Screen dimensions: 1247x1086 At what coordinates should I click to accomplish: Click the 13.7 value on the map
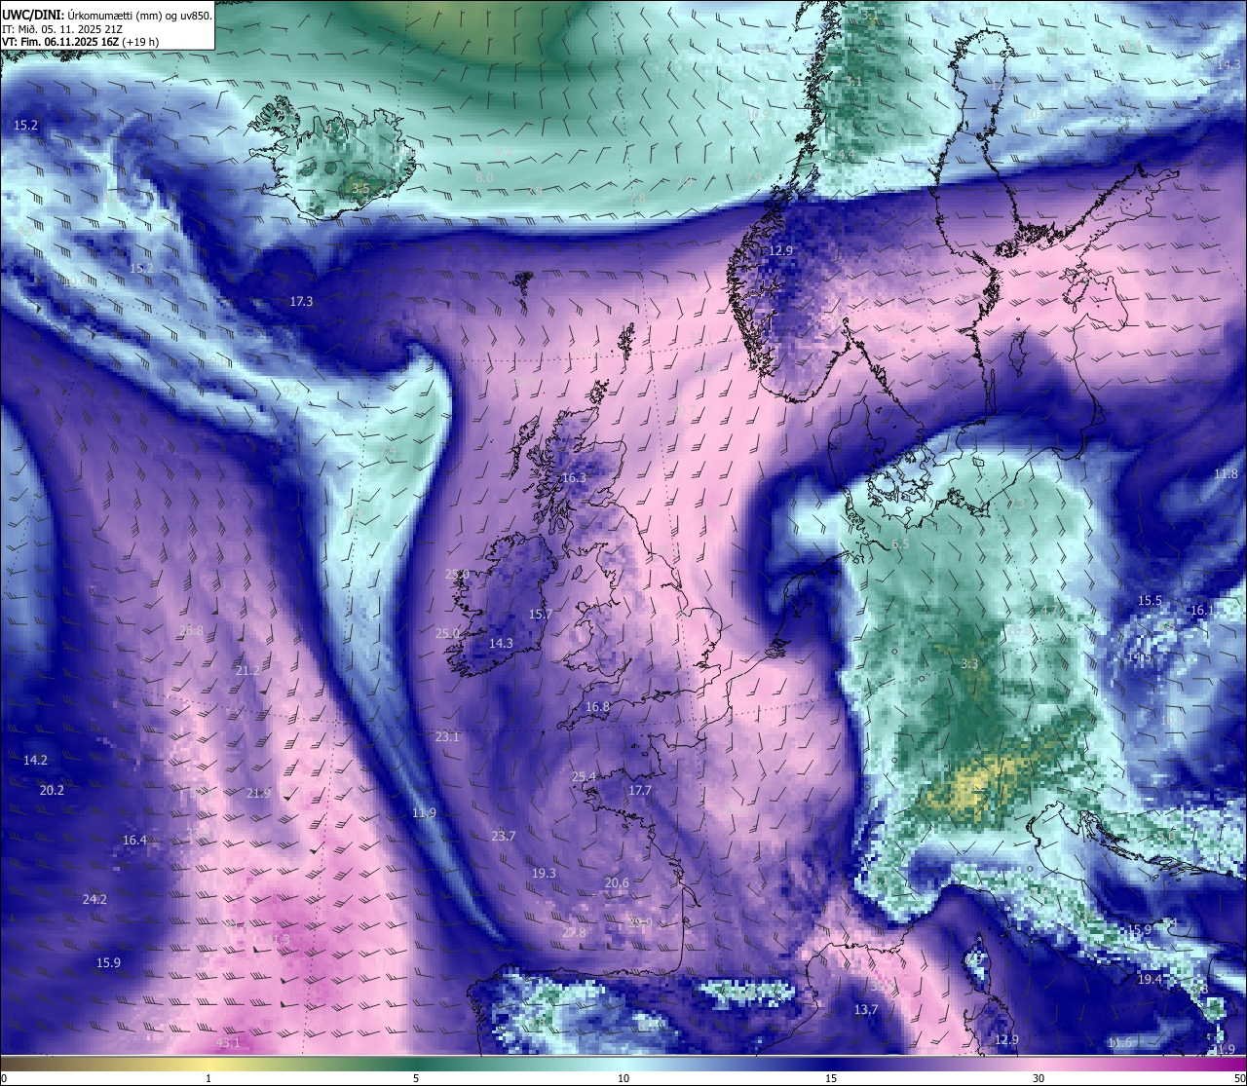click(866, 1010)
